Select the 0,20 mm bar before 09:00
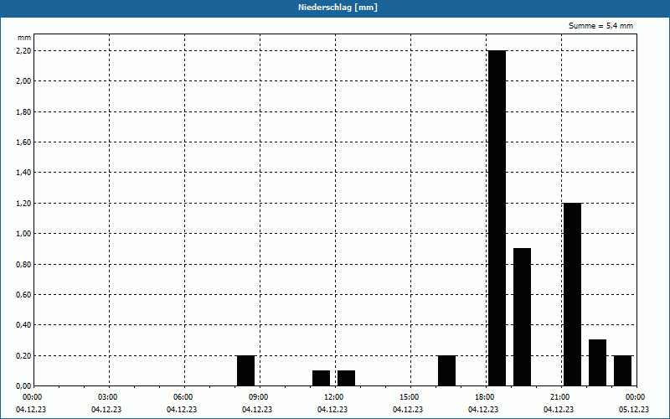Screen dimensions: 670x419 point(245,370)
